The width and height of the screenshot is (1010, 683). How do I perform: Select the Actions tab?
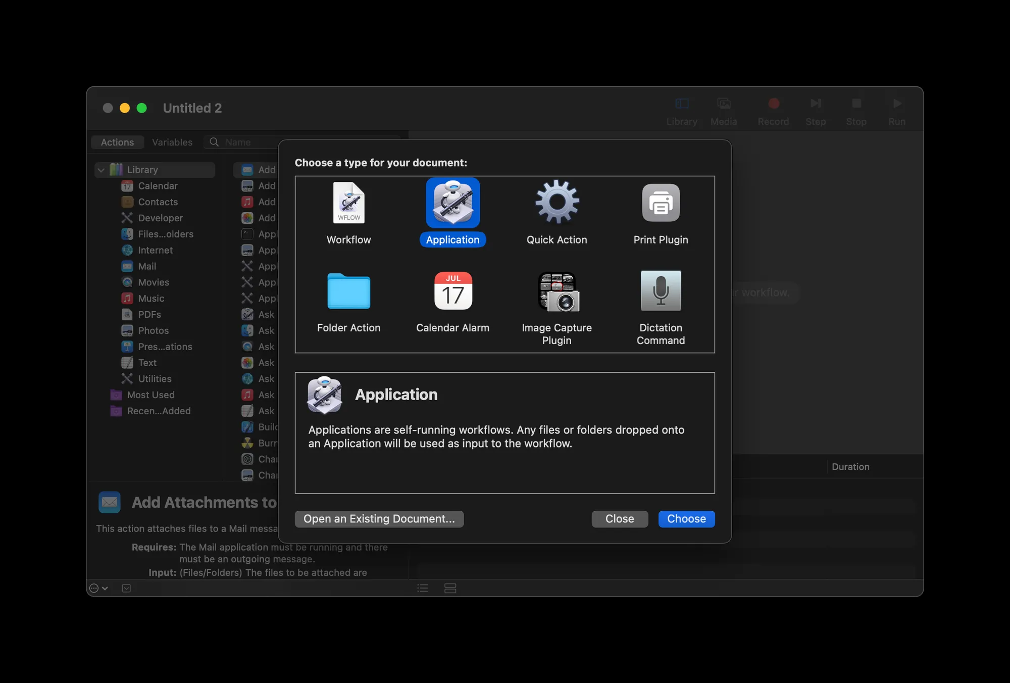(x=117, y=142)
